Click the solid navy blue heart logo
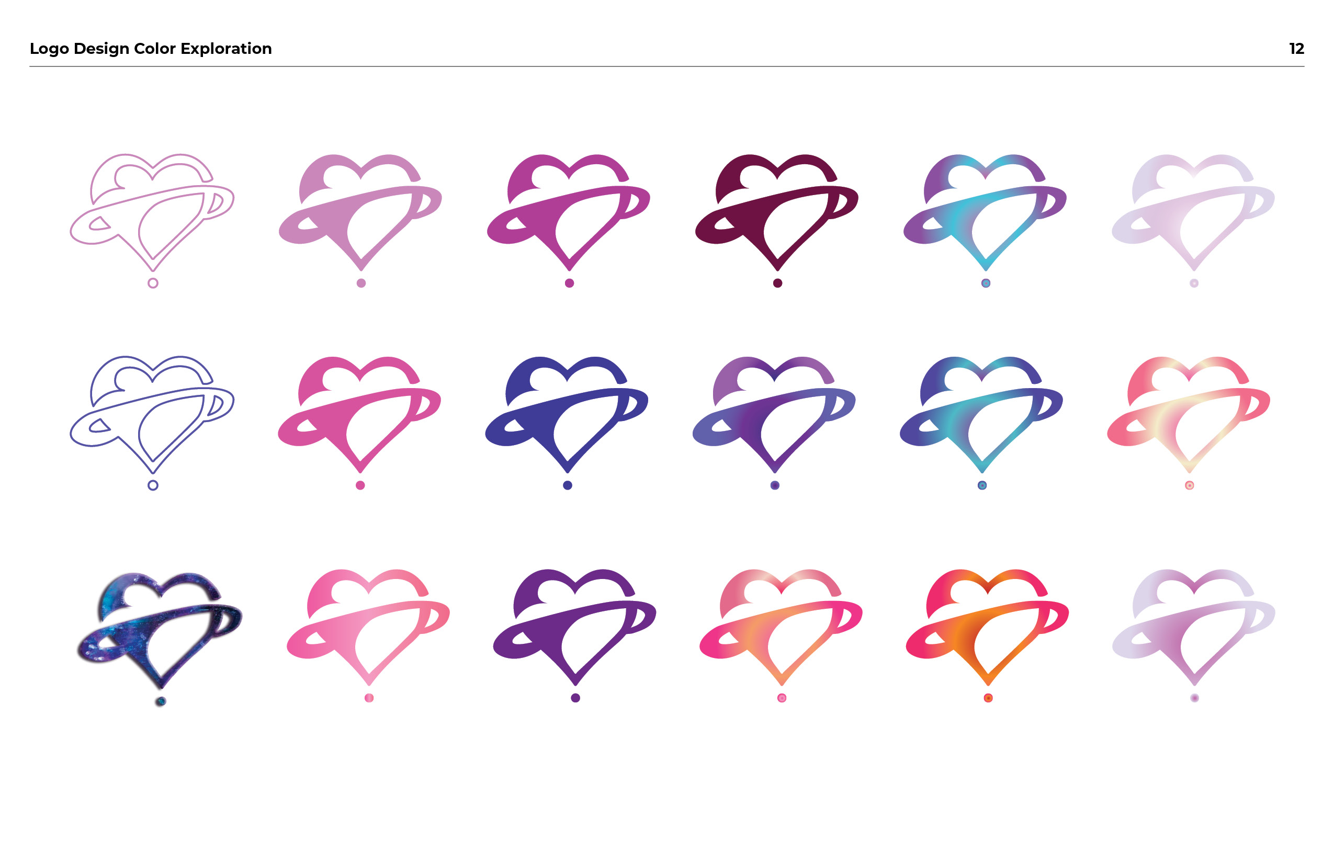 [567, 415]
